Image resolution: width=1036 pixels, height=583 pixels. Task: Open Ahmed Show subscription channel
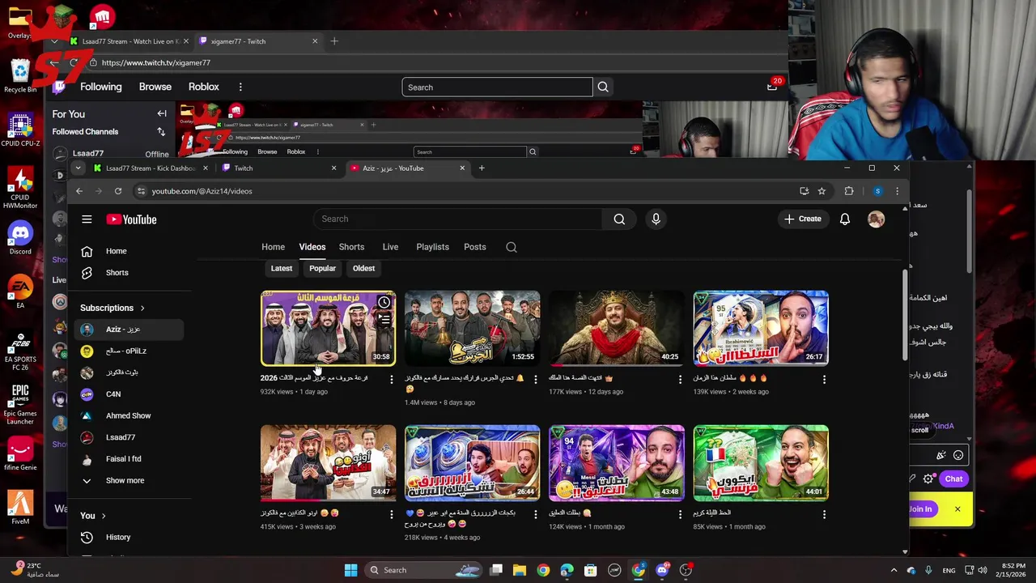coord(129,415)
